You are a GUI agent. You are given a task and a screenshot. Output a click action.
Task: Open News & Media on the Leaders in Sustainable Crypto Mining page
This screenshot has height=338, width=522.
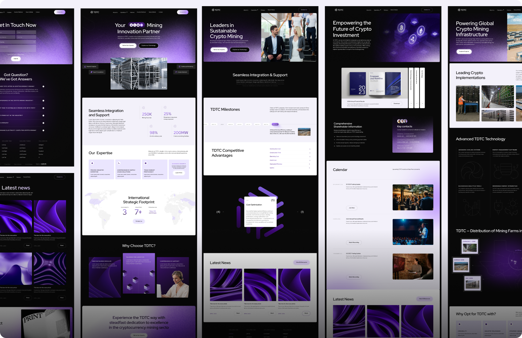click(x=271, y=10)
